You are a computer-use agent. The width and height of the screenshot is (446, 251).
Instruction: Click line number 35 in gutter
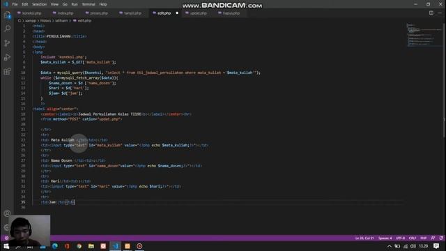tap(23, 202)
